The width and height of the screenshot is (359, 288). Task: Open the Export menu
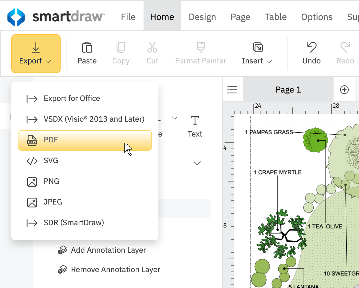[x=36, y=54]
